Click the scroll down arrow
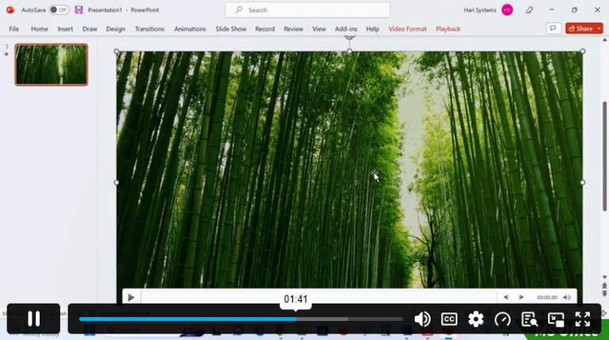609x340 pixels. (x=604, y=277)
